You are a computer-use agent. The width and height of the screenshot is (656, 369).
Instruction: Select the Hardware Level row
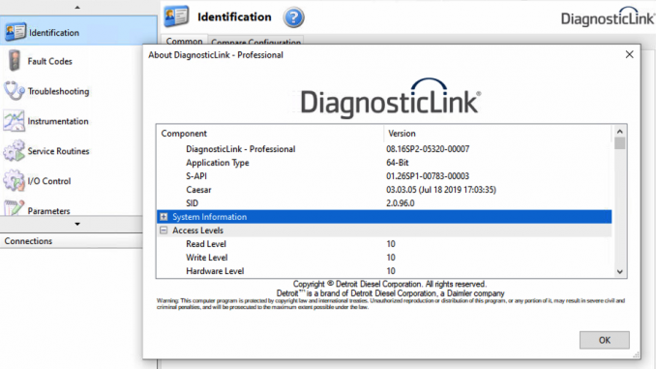pyautogui.click(x=384, y=271)
